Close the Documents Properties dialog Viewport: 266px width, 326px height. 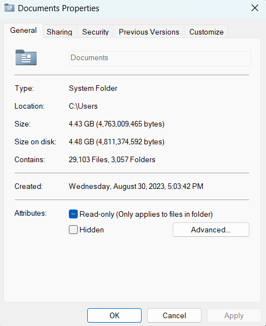pos(254,8)
